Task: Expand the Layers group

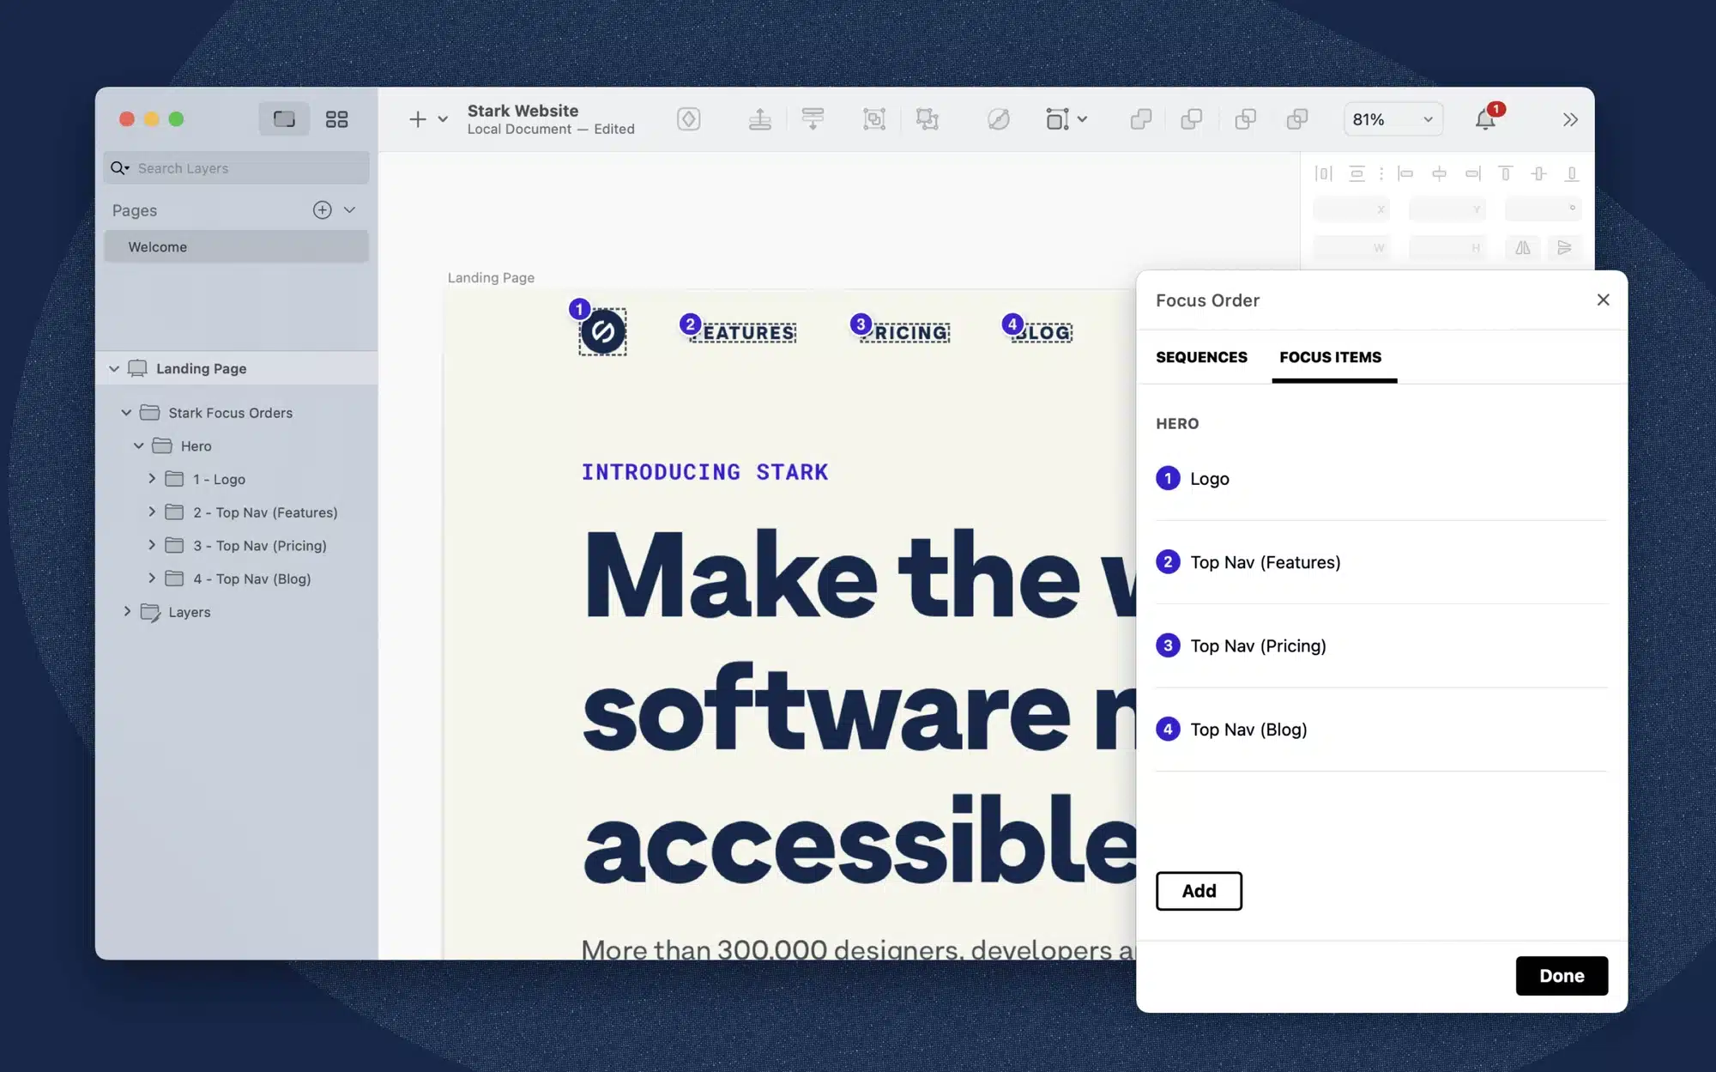Action: click(127, 612)
